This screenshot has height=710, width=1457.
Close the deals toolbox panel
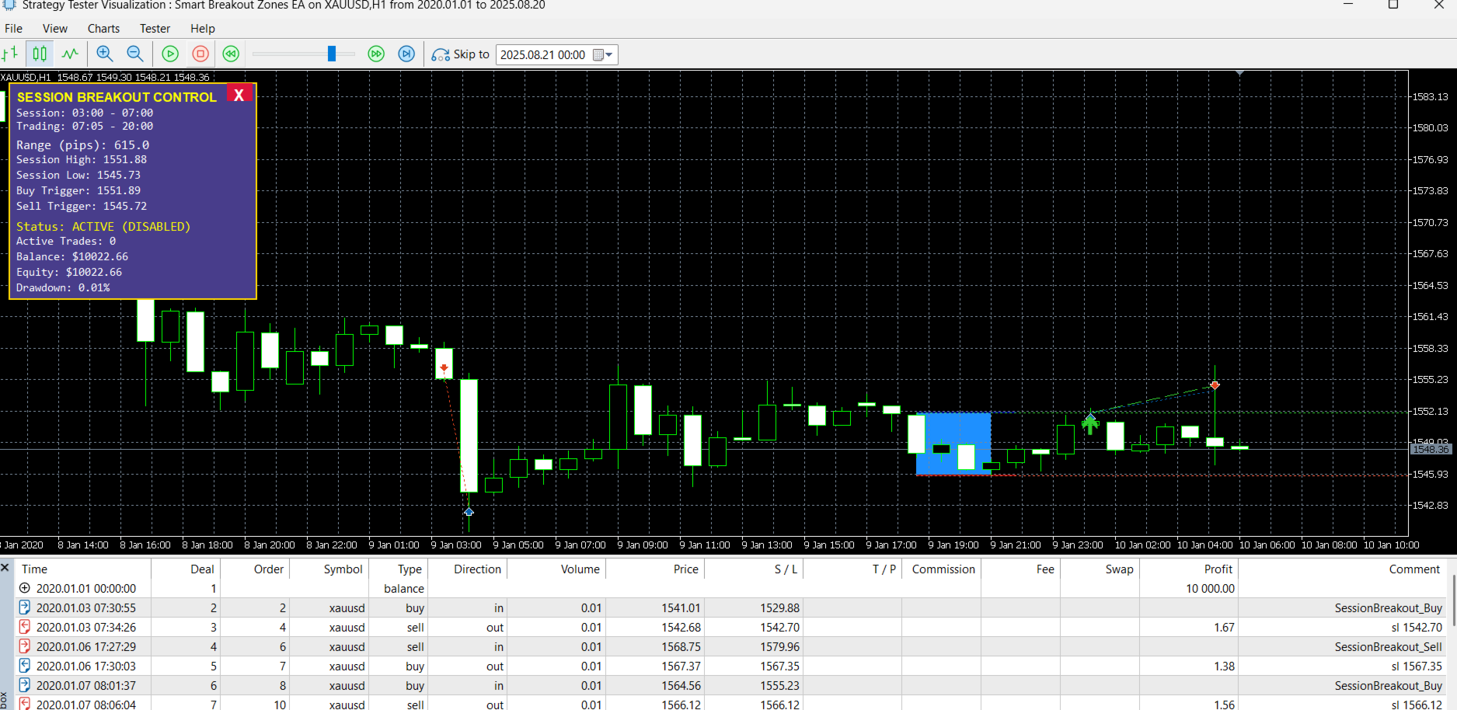(x=5, y=568)
